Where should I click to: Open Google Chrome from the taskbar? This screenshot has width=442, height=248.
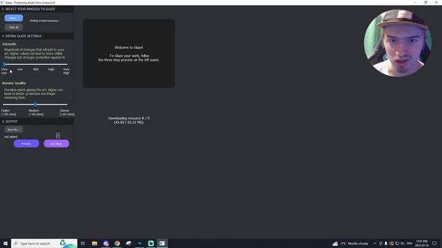tap(117, 243)
